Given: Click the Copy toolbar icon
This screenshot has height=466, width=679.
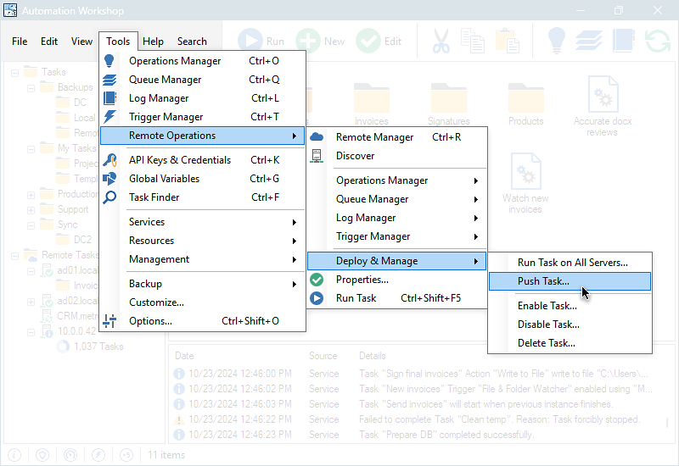Looking at the screenshot, I should point(473,41).
